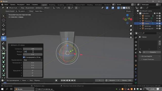Switch to the Sculpting workspace tab
Screen dimensions: 162x91
click(x=61, y=5)
